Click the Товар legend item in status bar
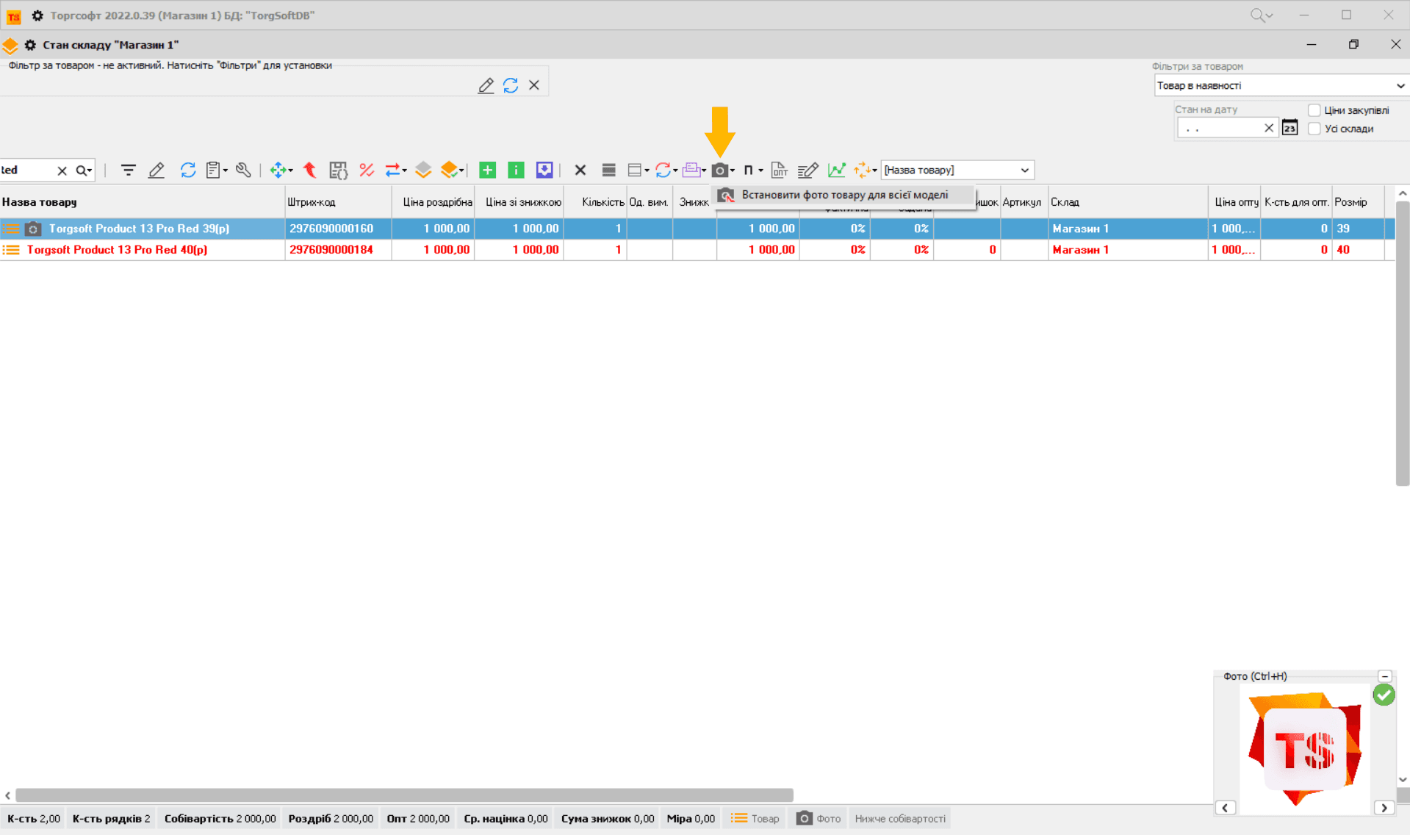The image size is (1410, 835). click(755, 818)
